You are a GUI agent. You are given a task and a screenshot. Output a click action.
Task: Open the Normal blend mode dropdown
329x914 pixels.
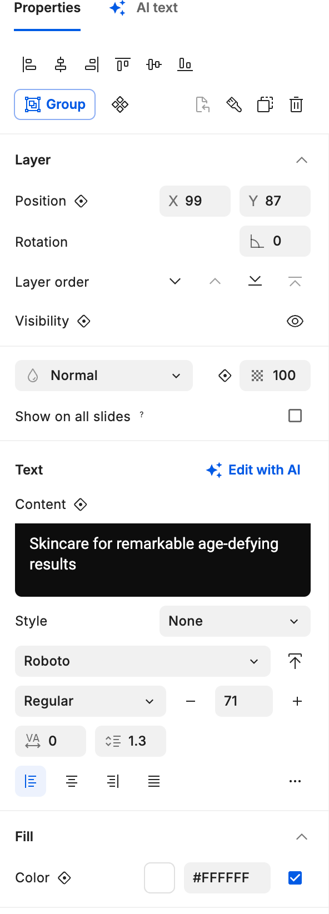(x=104, y=376)
